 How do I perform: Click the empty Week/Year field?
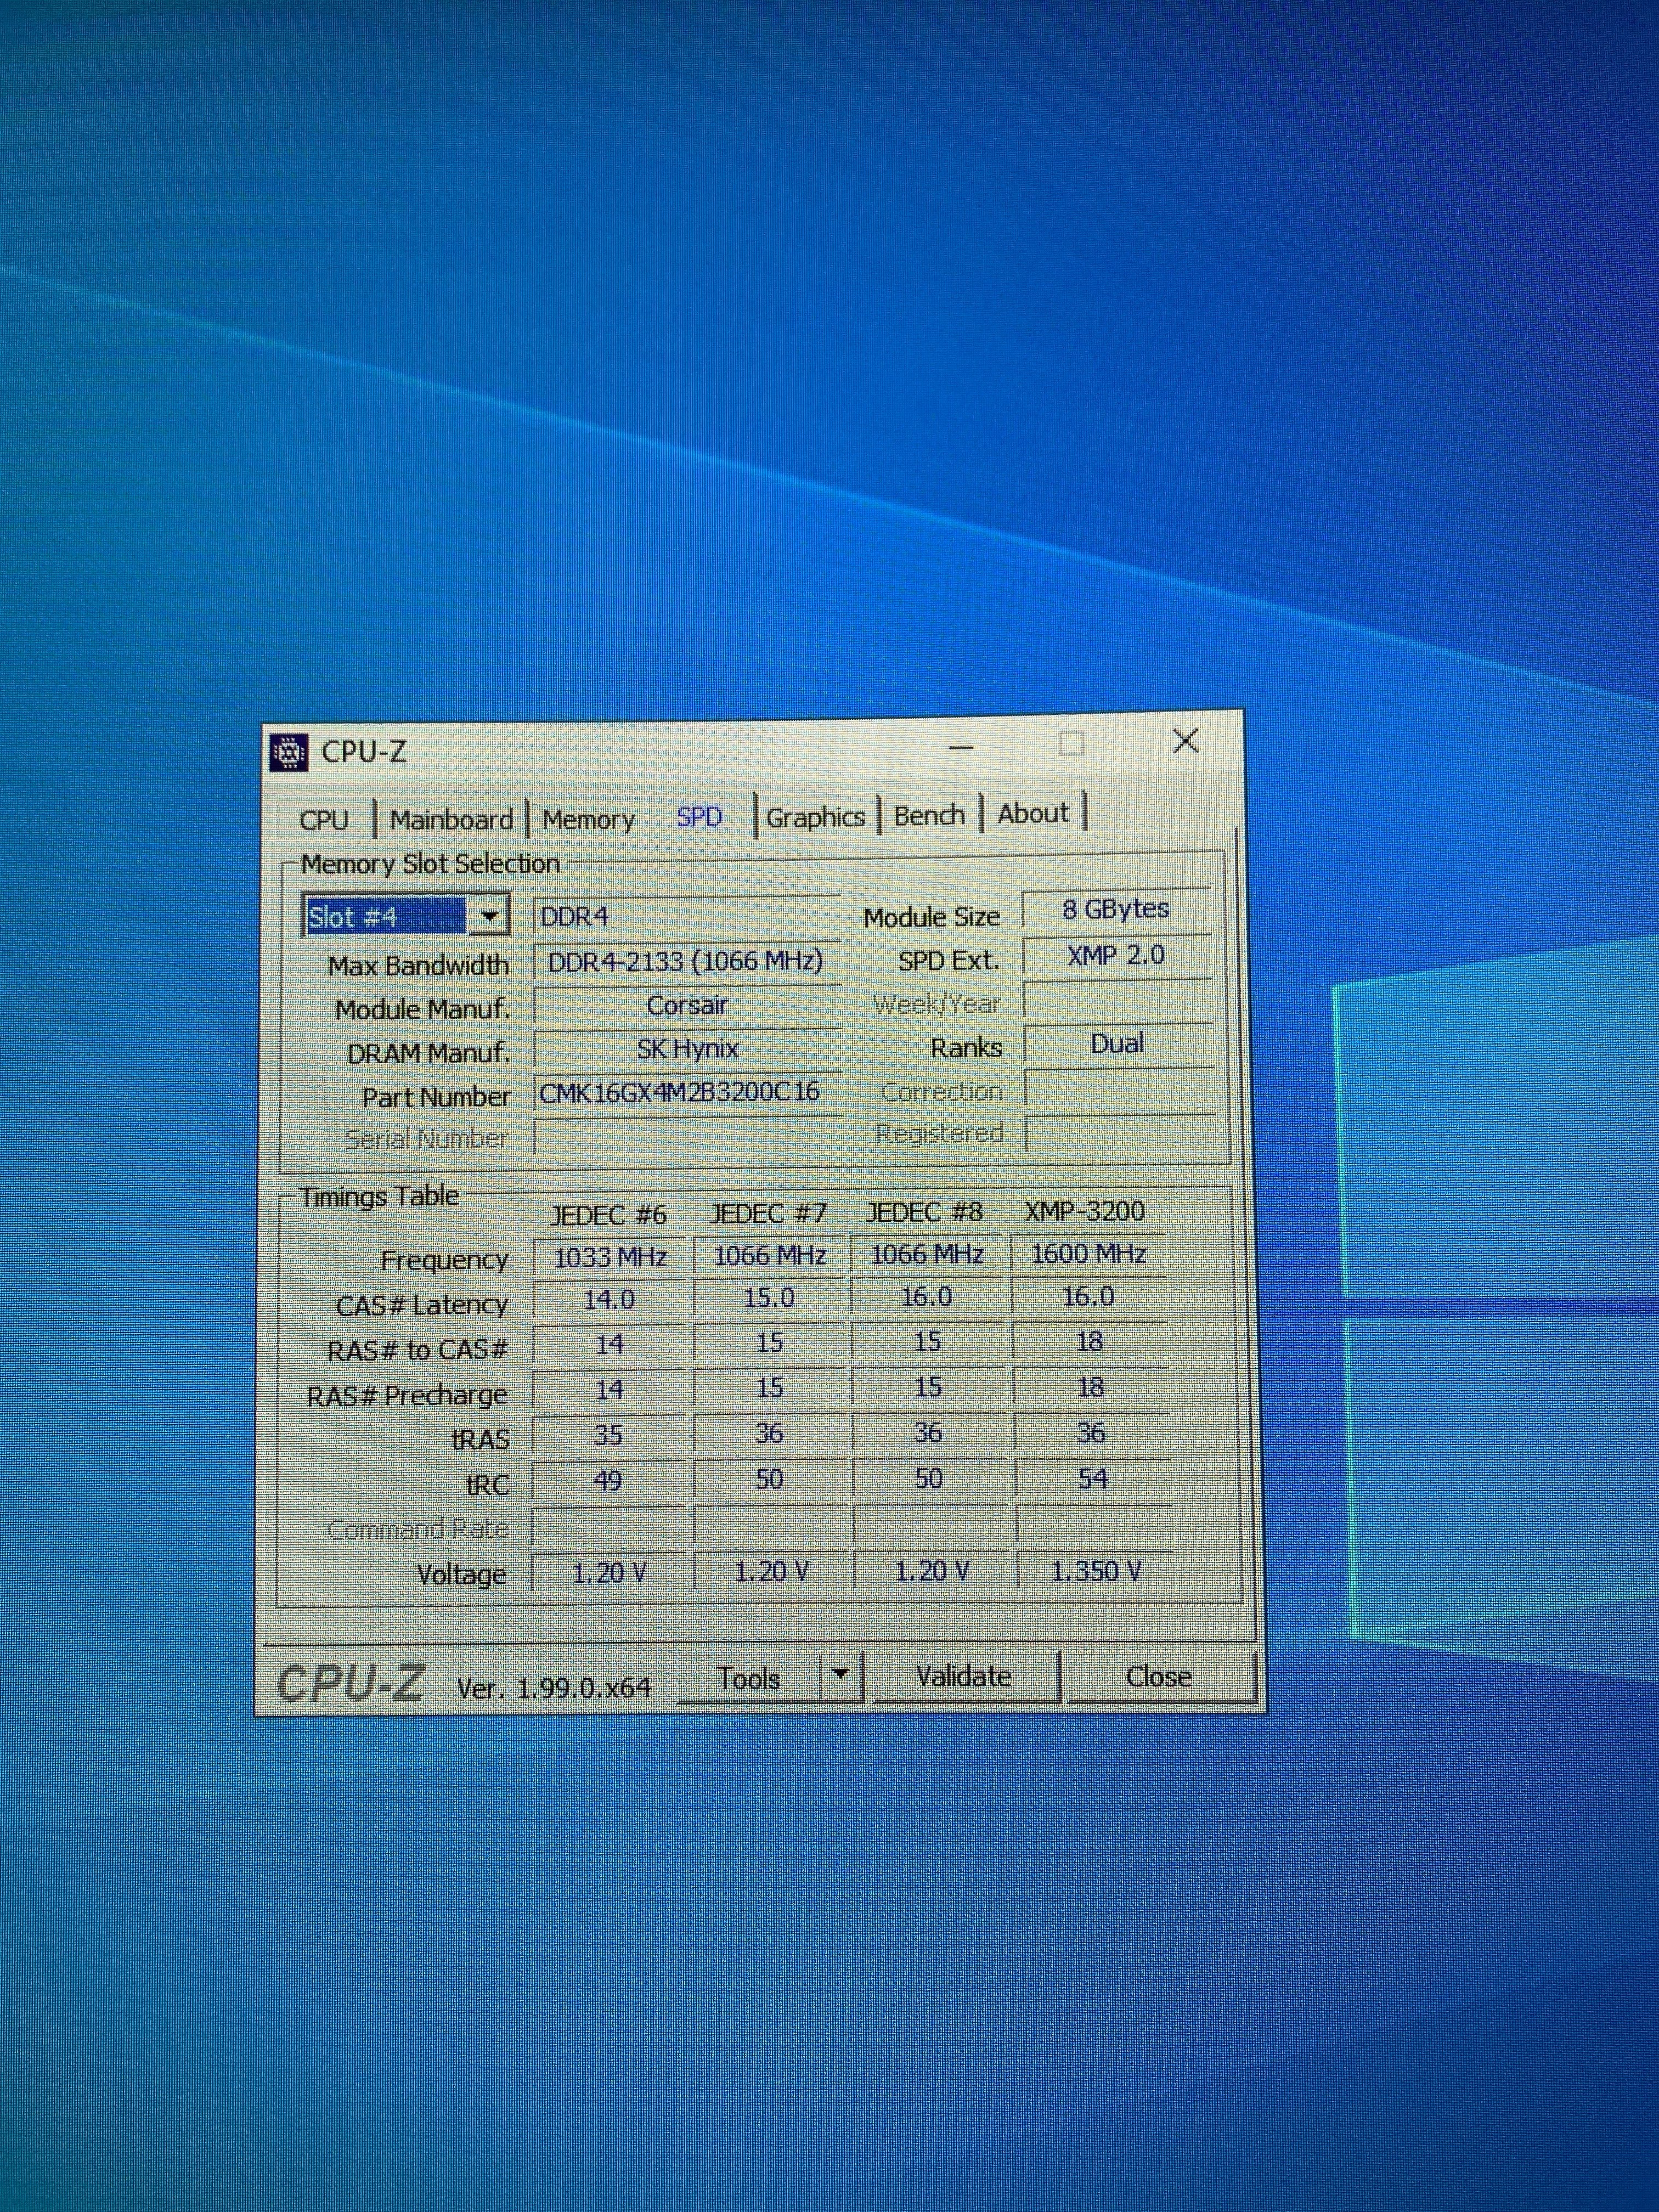1117,1000
